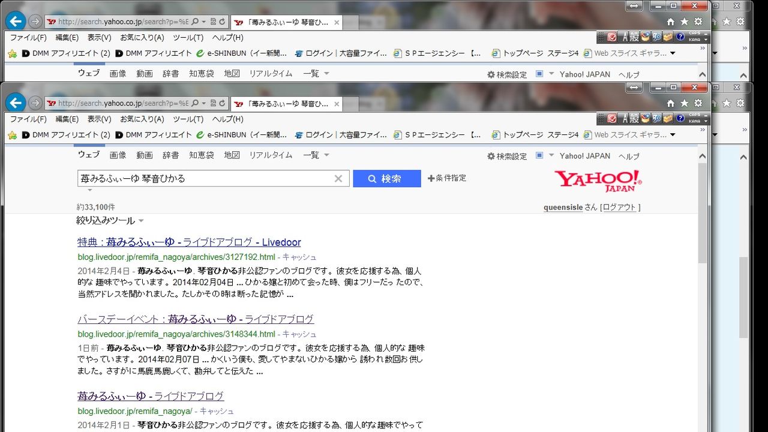Select 画像 search tab in front window
This screenshot has width=768, height=432.
pyautogui.click(x=118, y=155)
